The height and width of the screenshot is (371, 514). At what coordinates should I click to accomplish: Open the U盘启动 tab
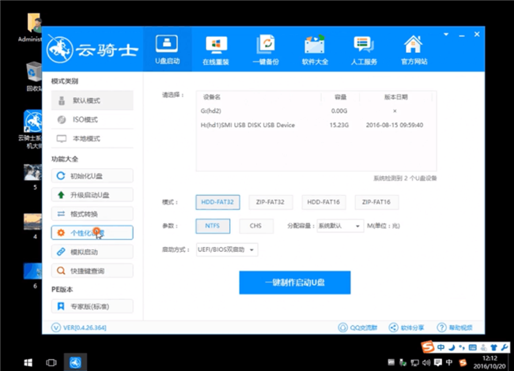tap(167, 50)
